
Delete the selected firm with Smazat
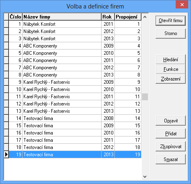(170, 159)
